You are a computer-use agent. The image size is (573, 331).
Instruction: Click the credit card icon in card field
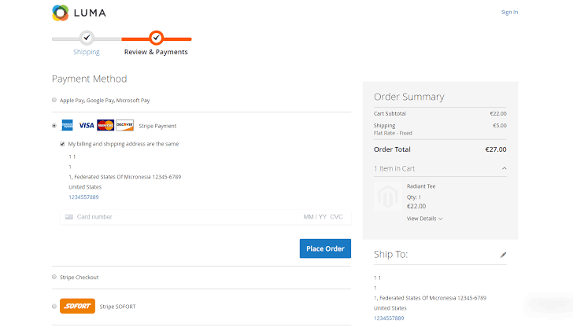pos(69,217)
